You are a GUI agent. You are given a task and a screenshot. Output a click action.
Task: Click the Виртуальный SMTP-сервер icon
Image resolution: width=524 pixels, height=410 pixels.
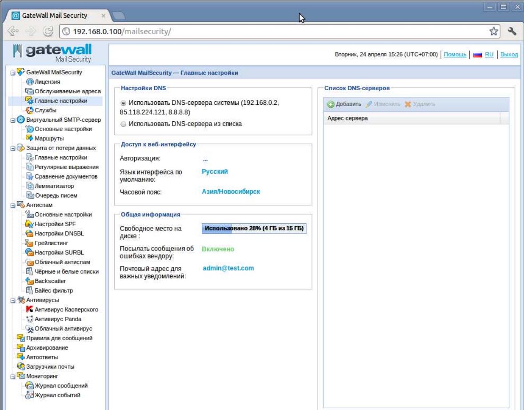click(x=21, y=119)
